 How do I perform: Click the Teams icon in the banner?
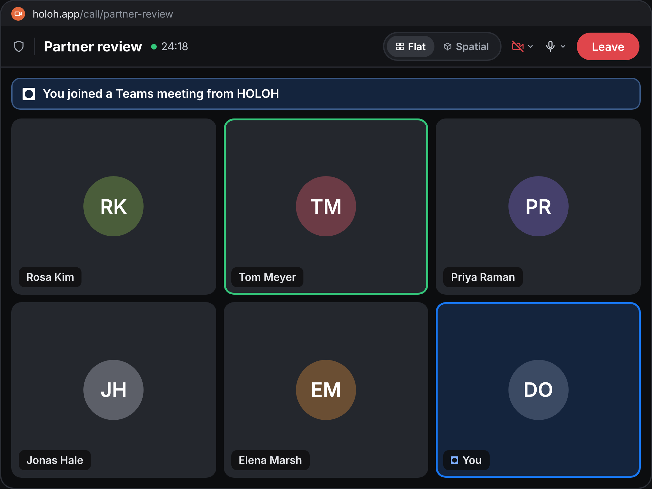[x=29, y=94]
